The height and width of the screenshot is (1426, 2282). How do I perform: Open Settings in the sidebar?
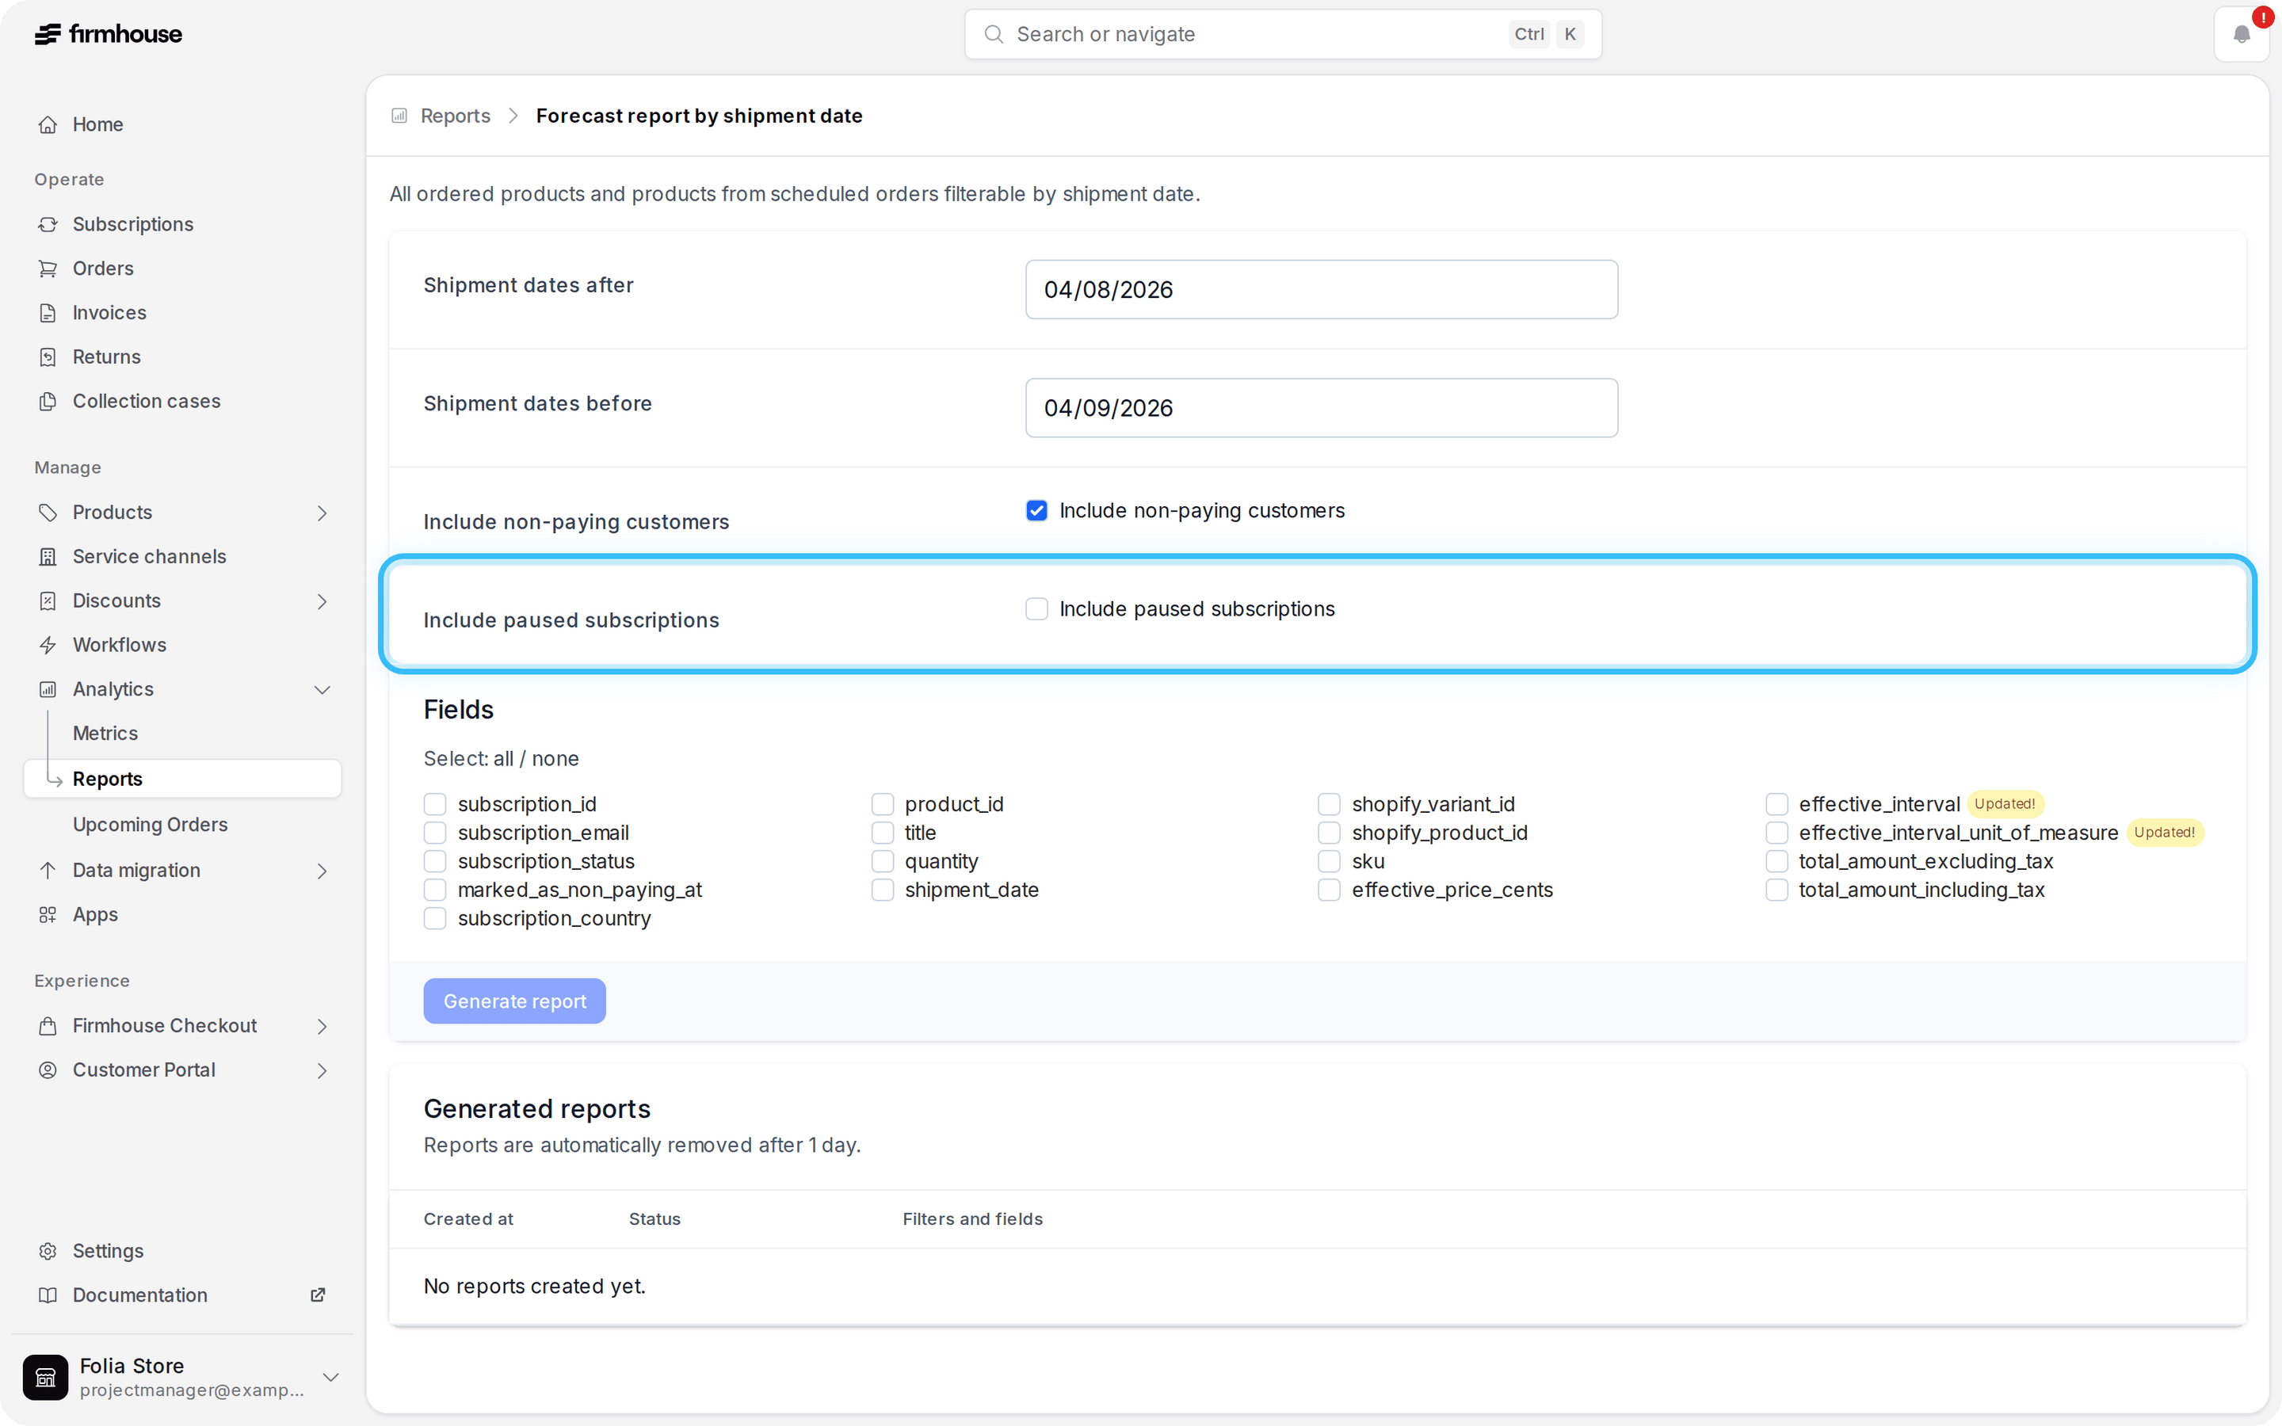point(109,1253)
